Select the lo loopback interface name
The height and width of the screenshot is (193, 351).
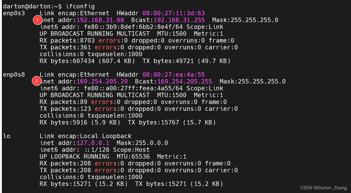coord(6,136)
